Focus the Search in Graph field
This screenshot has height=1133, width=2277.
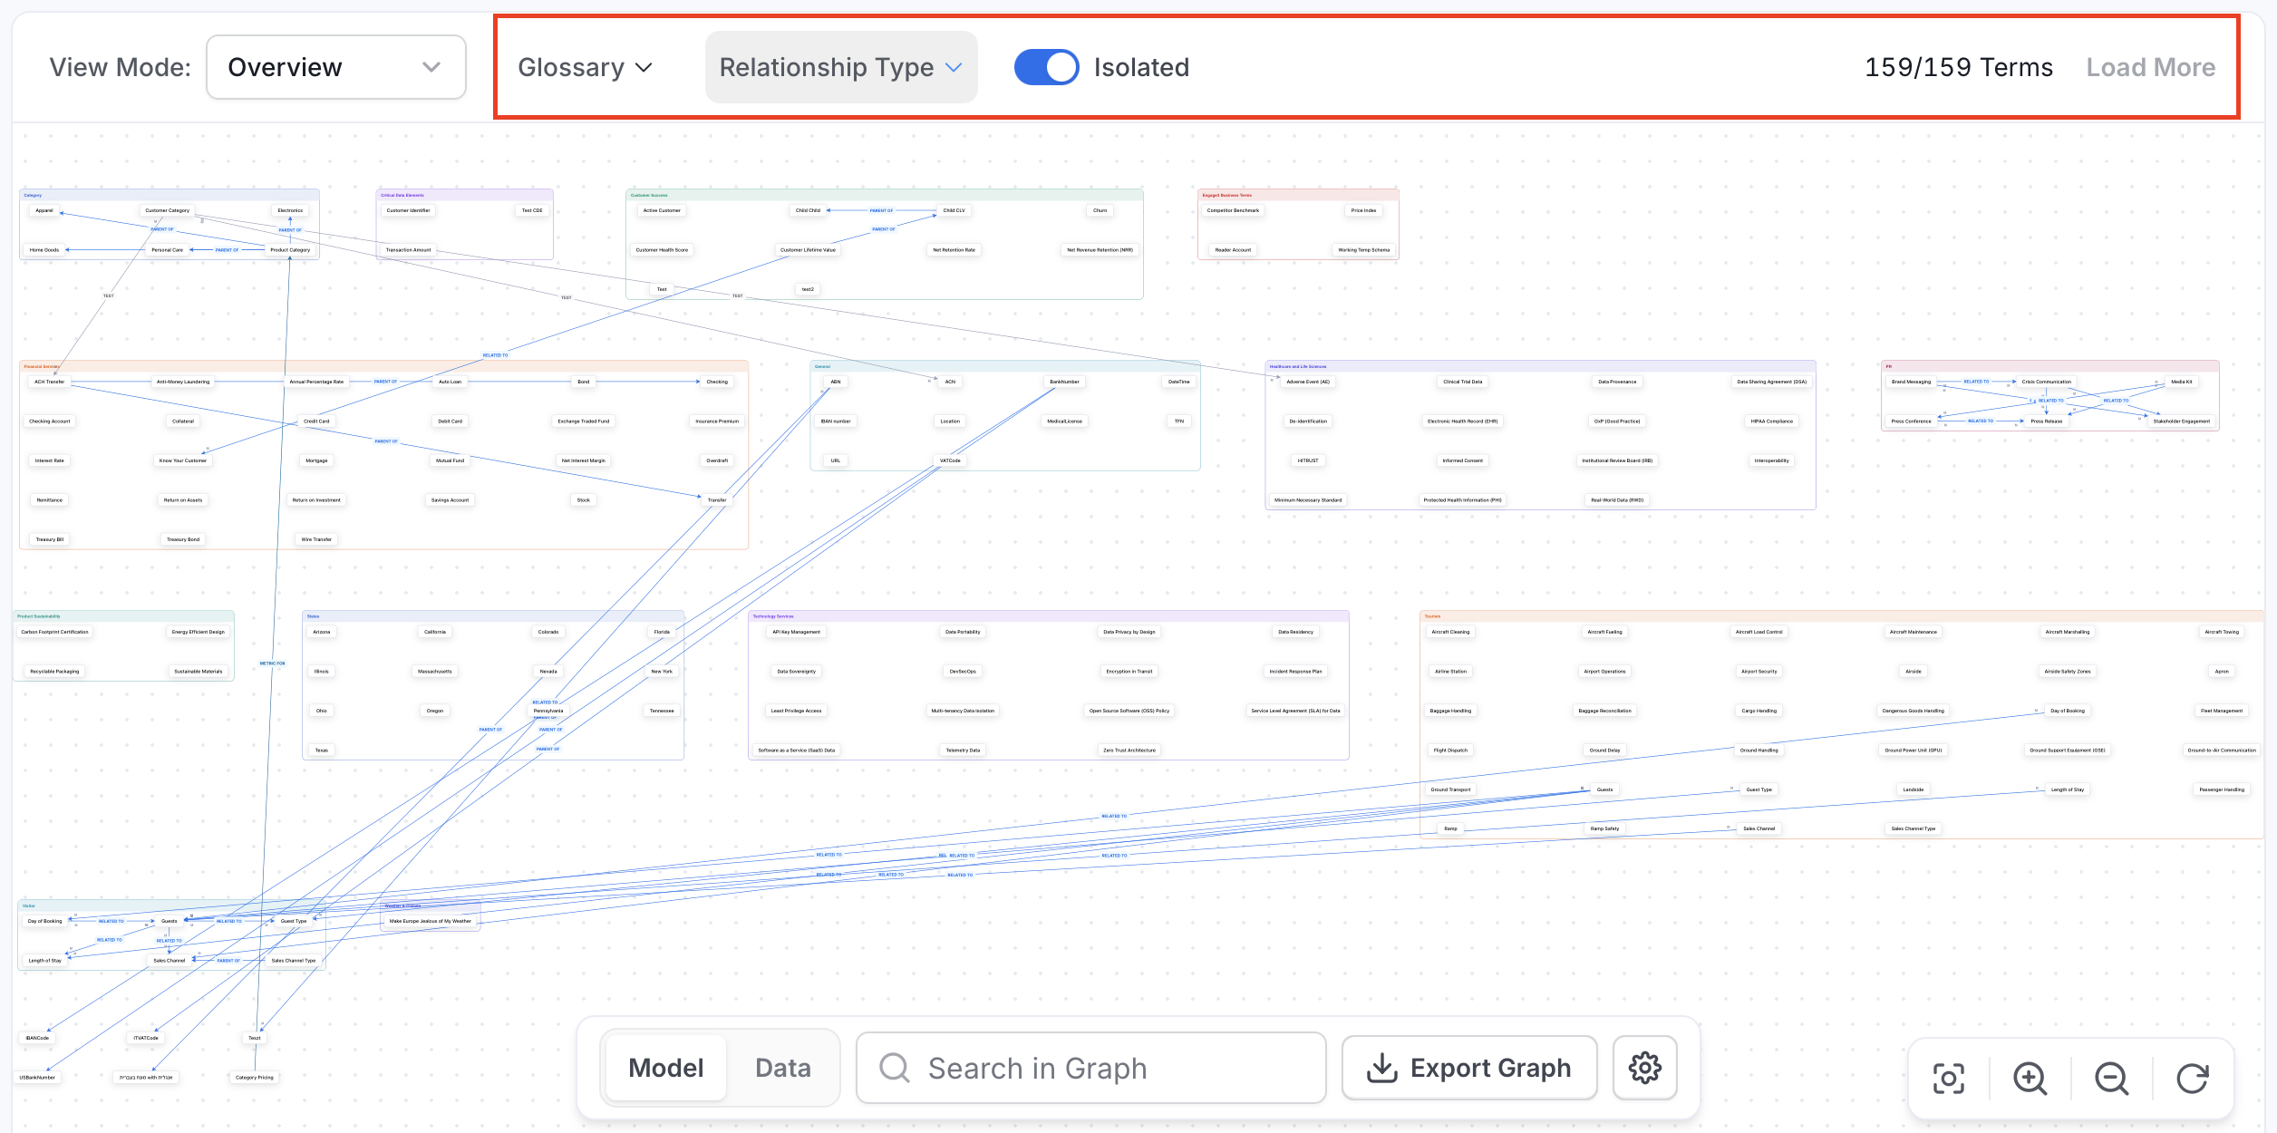(x=1090, y=1068)
